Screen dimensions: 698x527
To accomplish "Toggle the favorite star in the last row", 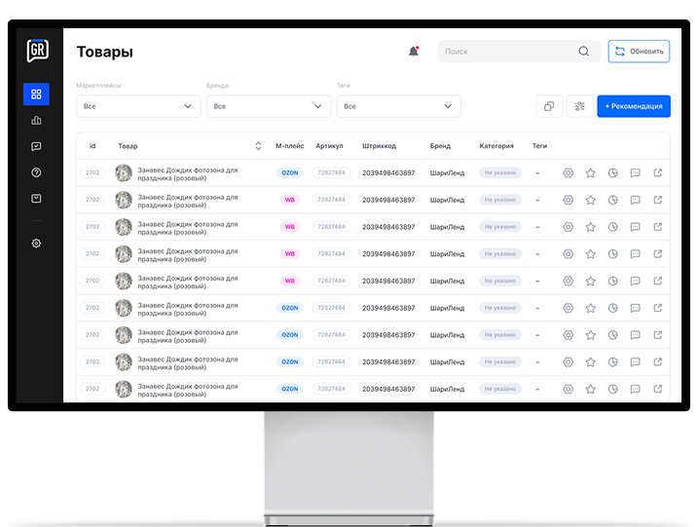I will click(x=590, y=390).
